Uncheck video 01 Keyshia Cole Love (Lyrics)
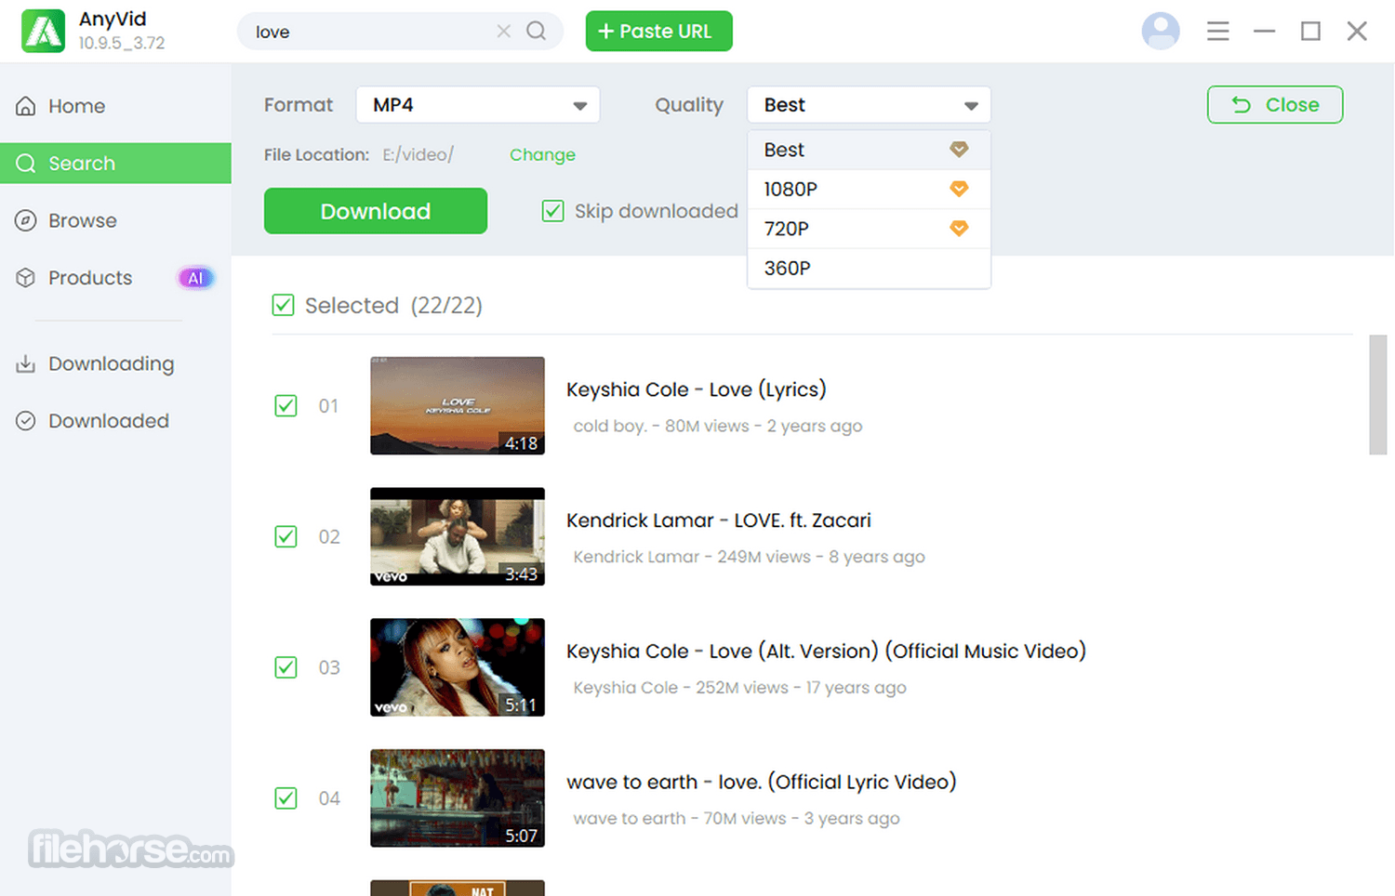The height and width of the screenshot is (896, 1395). tap(286, 406)
